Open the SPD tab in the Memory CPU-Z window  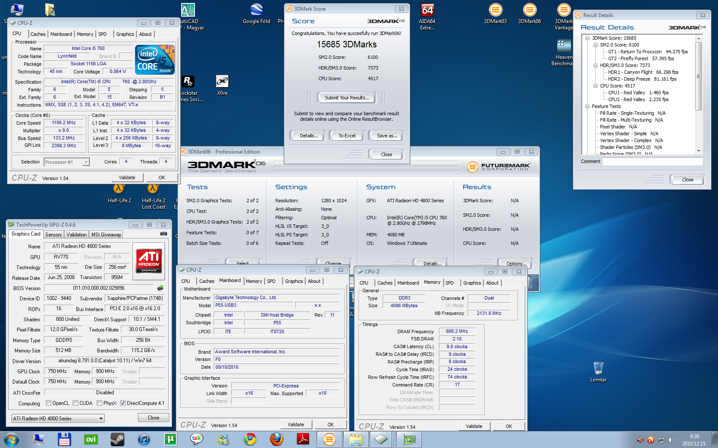(x=450, y=283)
